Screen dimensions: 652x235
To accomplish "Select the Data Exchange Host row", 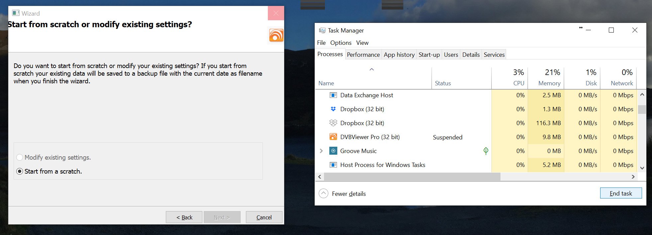I will (476, 95).
